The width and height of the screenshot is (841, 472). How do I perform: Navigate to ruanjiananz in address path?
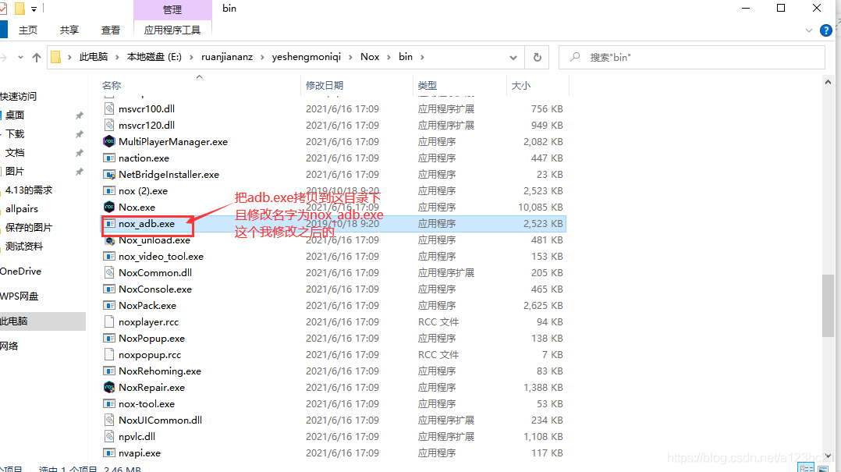227,57
